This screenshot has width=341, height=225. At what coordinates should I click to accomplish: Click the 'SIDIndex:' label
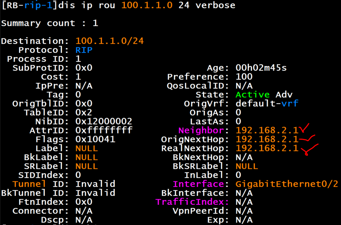44,175
